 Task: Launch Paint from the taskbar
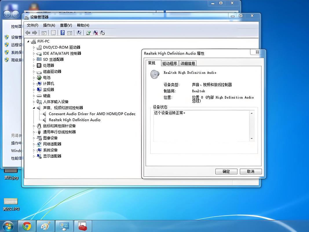[45, 226]
